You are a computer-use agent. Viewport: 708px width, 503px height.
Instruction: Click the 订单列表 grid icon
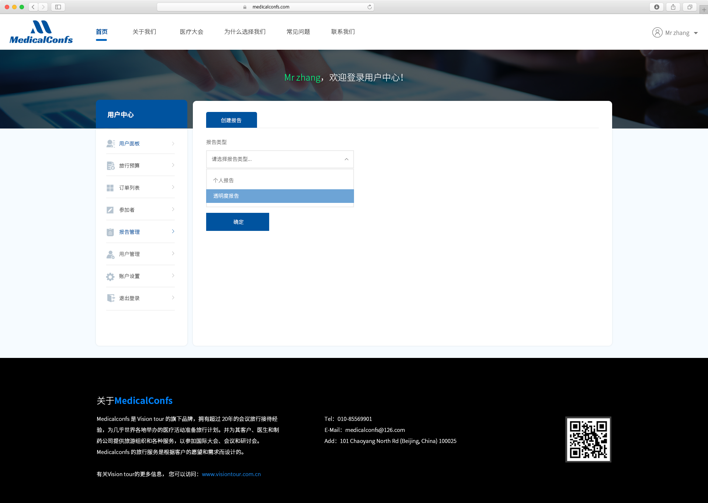pyautogui.click(x=110, y=188)
